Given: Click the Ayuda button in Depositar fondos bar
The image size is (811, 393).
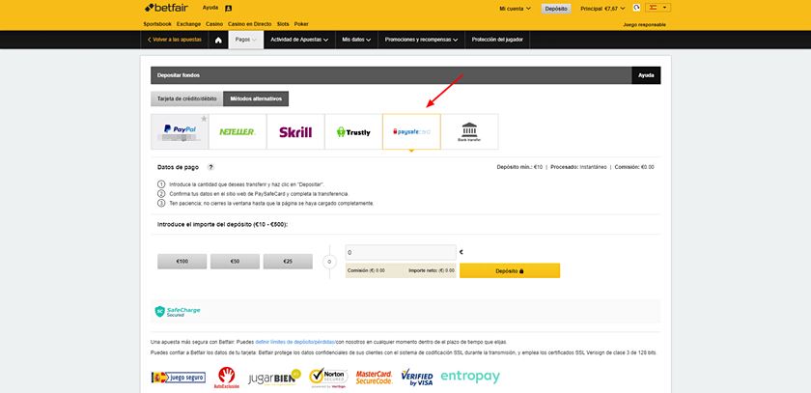Looking at the screenshot, I should click(x=646, y=75).
